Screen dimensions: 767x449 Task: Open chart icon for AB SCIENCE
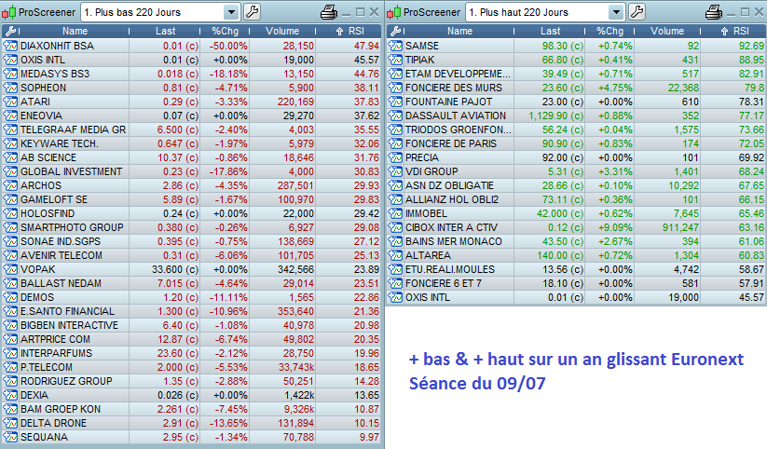(10, 158)
